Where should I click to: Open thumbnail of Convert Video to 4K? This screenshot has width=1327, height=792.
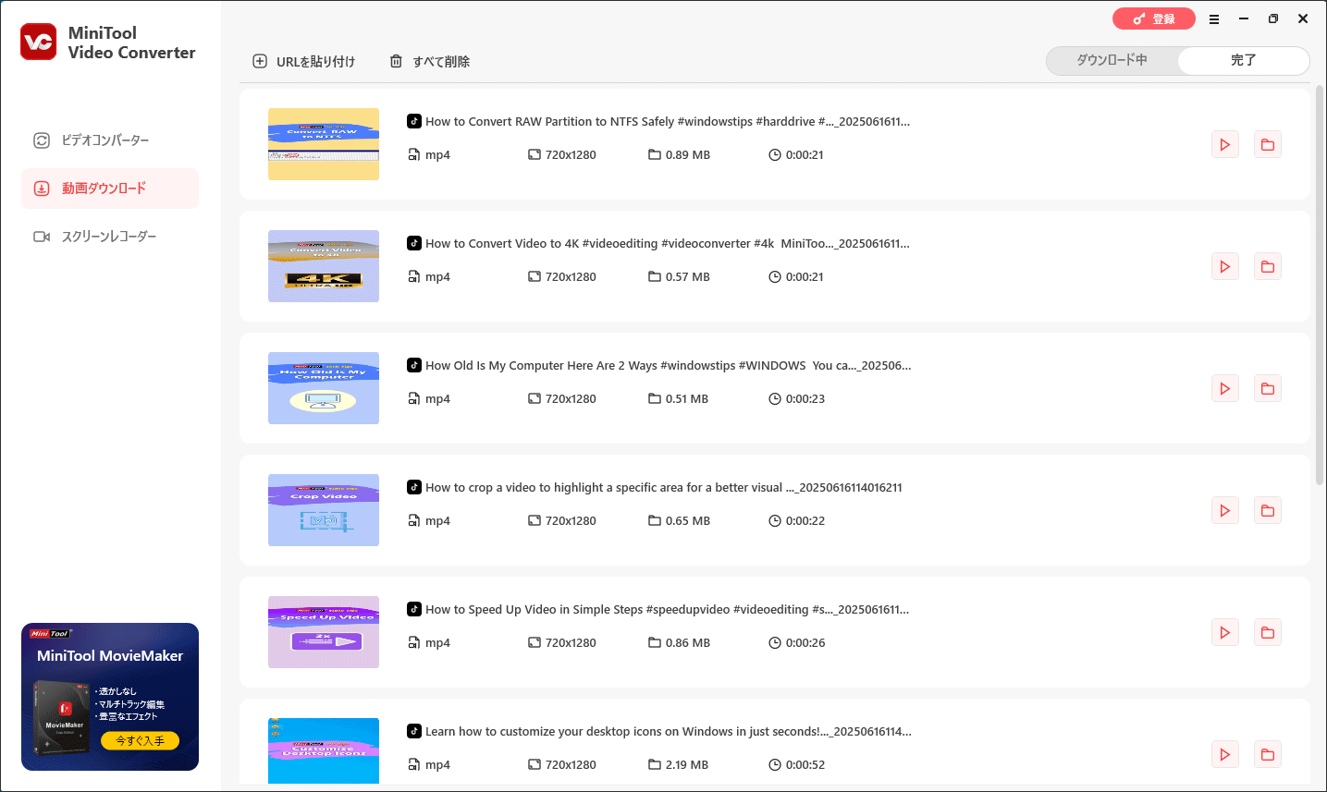[x=324, y=266]
